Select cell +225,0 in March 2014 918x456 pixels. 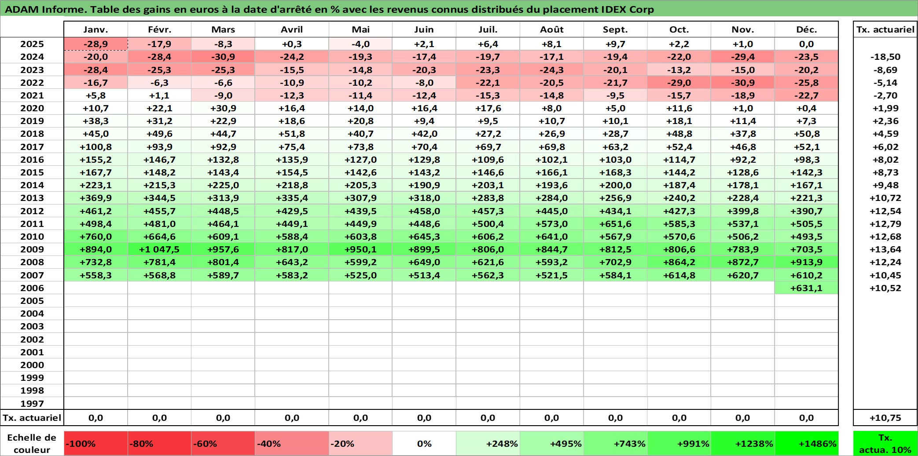pyautogui.click(x=223, y=185)
